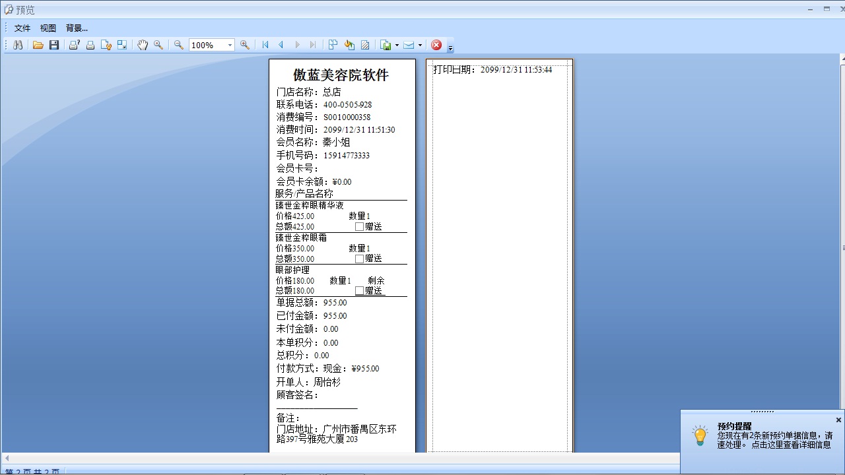This screenshot has height=475, width=845.
Task: Expand the Send via E-Mail dropdown arrow
Action: tap(420, 45)
